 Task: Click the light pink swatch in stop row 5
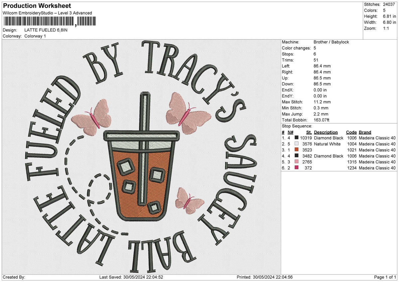297,162
